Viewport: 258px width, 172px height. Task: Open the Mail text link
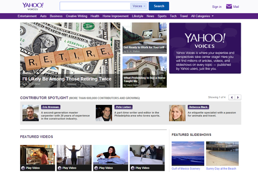click(x=236, y=7)
